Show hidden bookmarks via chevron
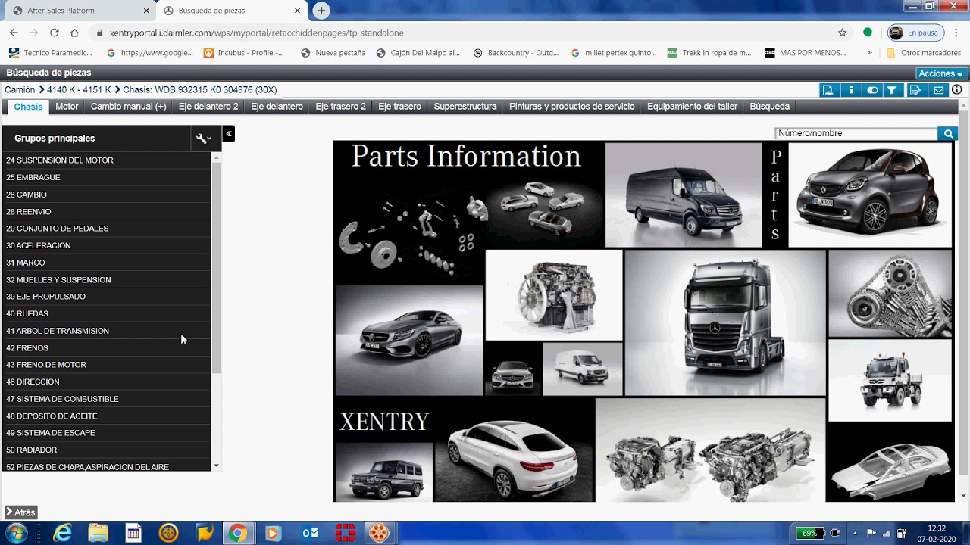Image resolution: width=970 pixels, height=545 pixels. tap(870, 53)
